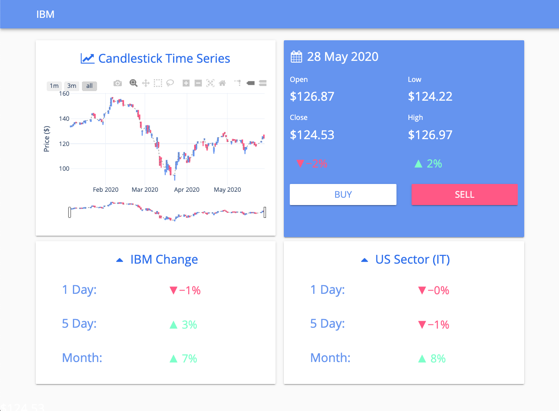Toggle spike lines on the chart

click(238, 83)
